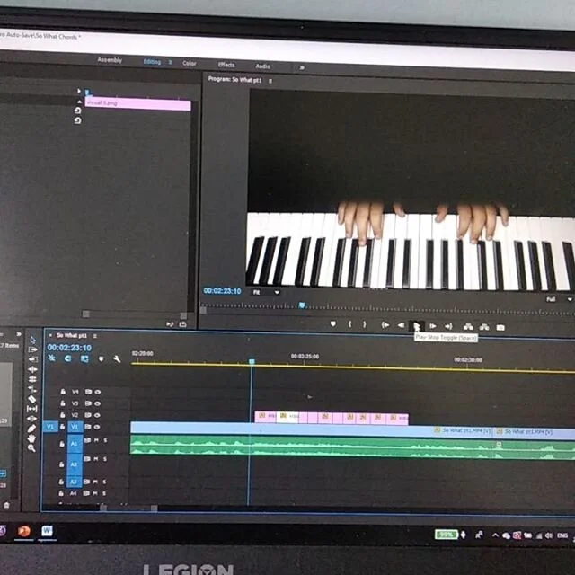Image resolution: width=575 pixels, height=575 pixels.
Task: Expand the effect controls triangle arrow
Action: click(79, 91)
